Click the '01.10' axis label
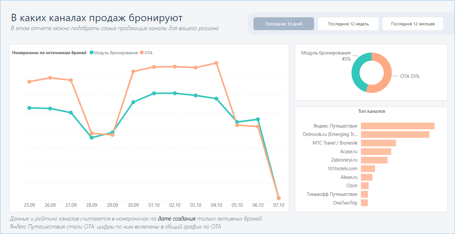455x234 pixels. (x=154, y=205)
